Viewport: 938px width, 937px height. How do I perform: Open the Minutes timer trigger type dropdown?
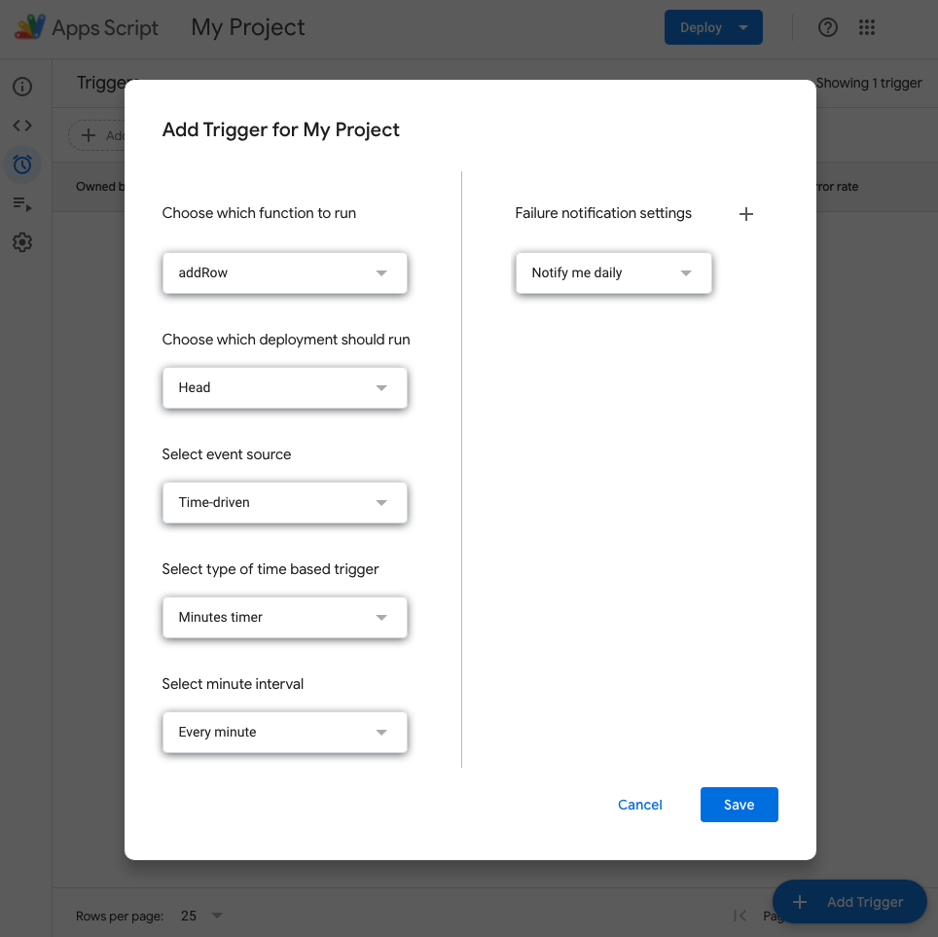284,617
